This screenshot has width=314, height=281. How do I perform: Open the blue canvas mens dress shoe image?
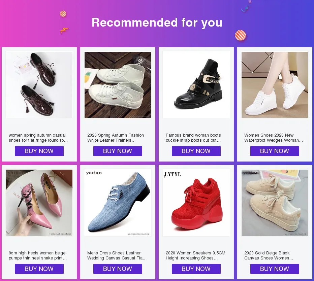coord(118,203)
